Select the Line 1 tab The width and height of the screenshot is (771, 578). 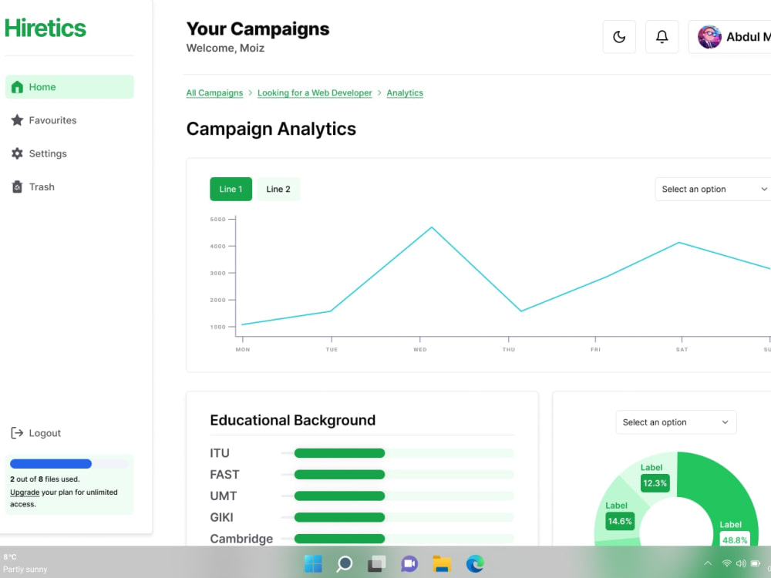pos(231,190)
